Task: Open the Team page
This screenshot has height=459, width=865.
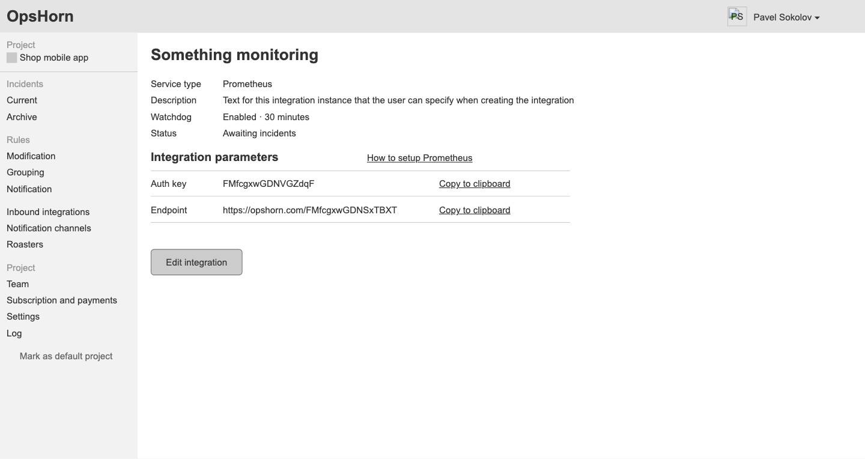Action: (x=17, y=284)
